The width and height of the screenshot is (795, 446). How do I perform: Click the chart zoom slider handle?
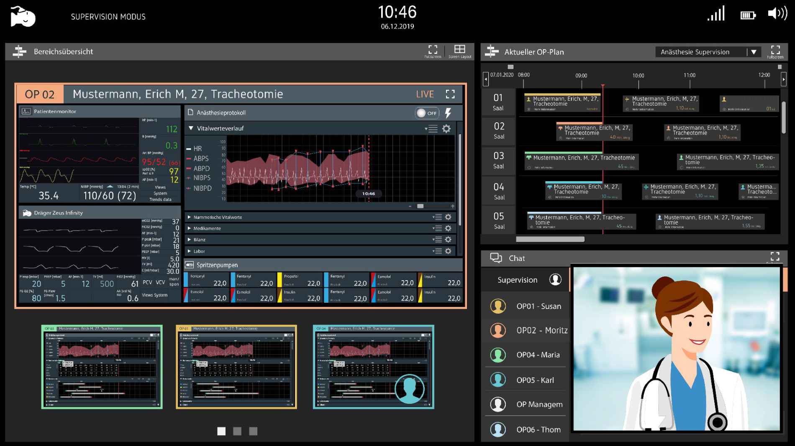coord(420,206)
